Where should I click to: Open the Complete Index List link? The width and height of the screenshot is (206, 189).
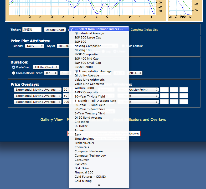point(144,30)
